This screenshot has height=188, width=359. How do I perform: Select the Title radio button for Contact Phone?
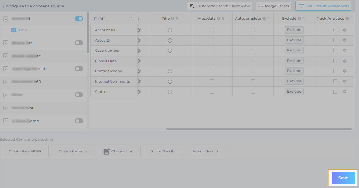[x=170, y=71]
